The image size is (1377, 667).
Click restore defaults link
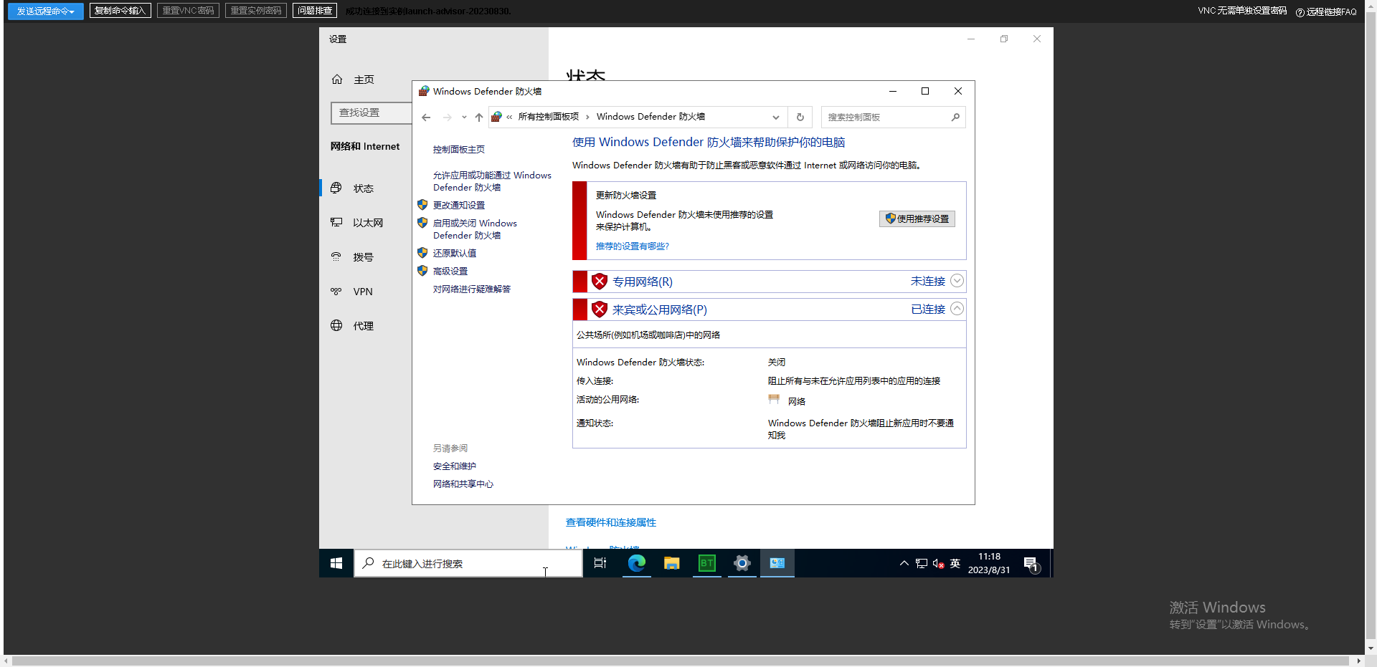click(x=455, y=254)
